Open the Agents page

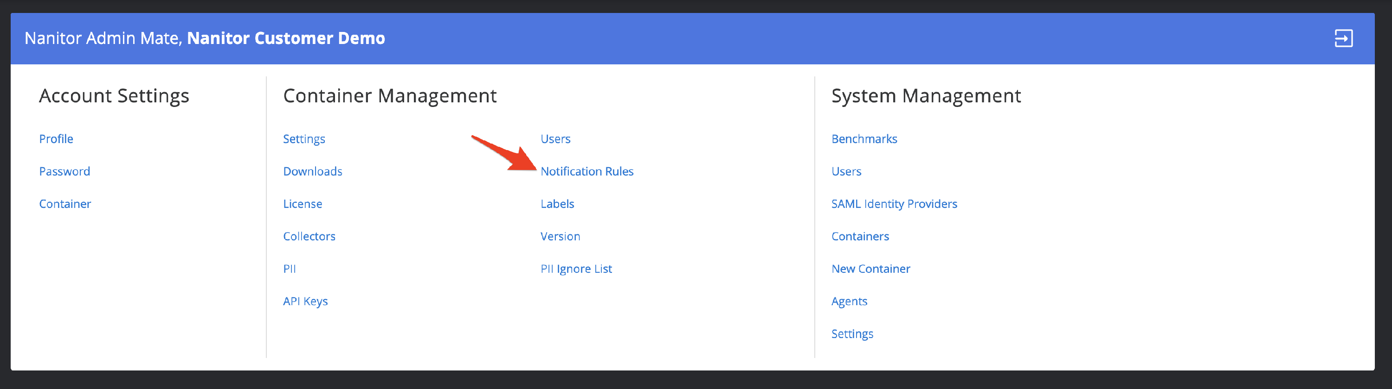(x=849, y=301)
